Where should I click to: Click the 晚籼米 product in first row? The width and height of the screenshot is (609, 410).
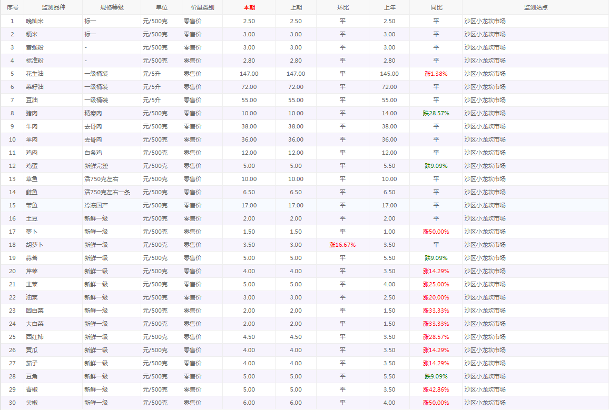(35, 21)
